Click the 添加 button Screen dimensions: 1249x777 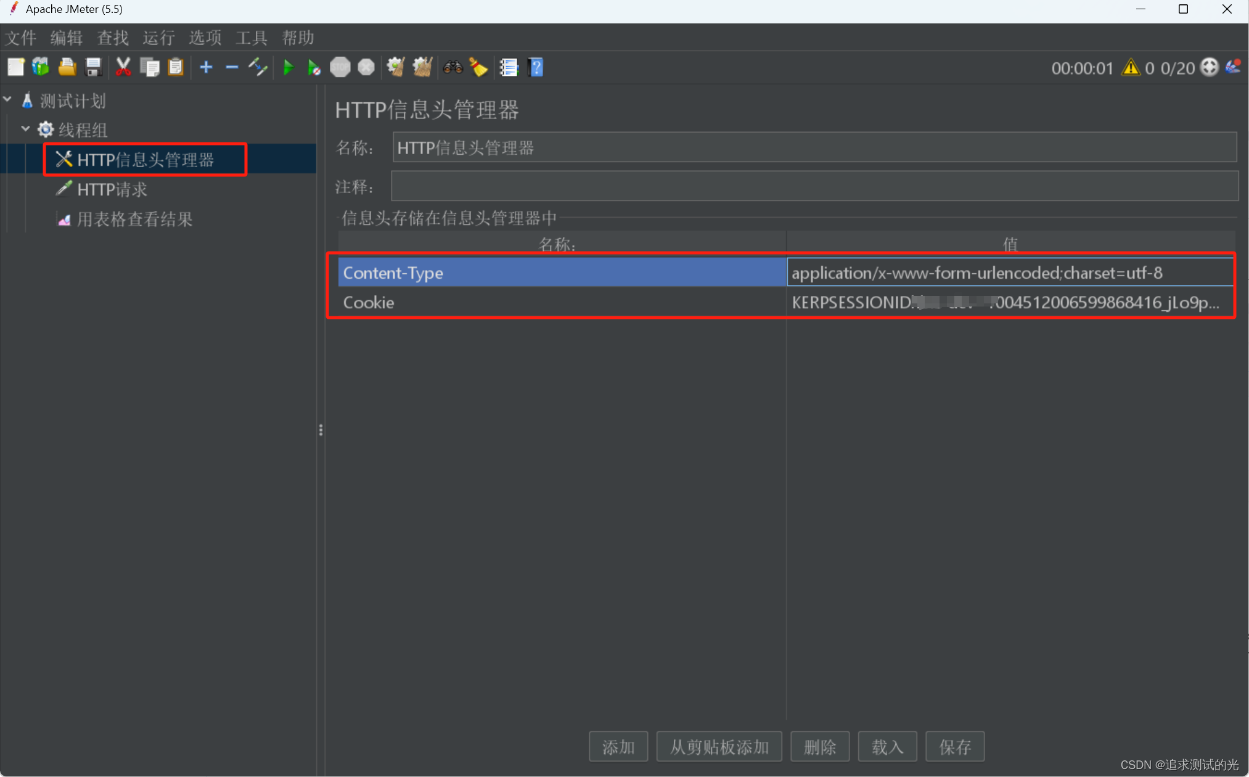pos(618,747)
